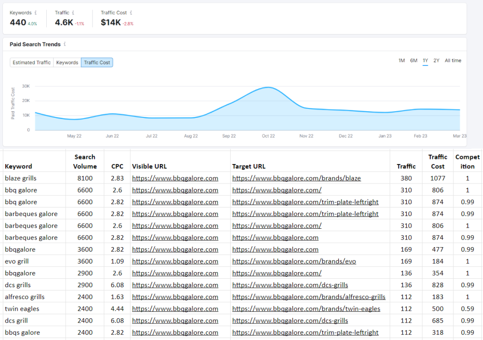Select the 2Y range option
Viewport: 483px width, 340px height.
point(436,60)
